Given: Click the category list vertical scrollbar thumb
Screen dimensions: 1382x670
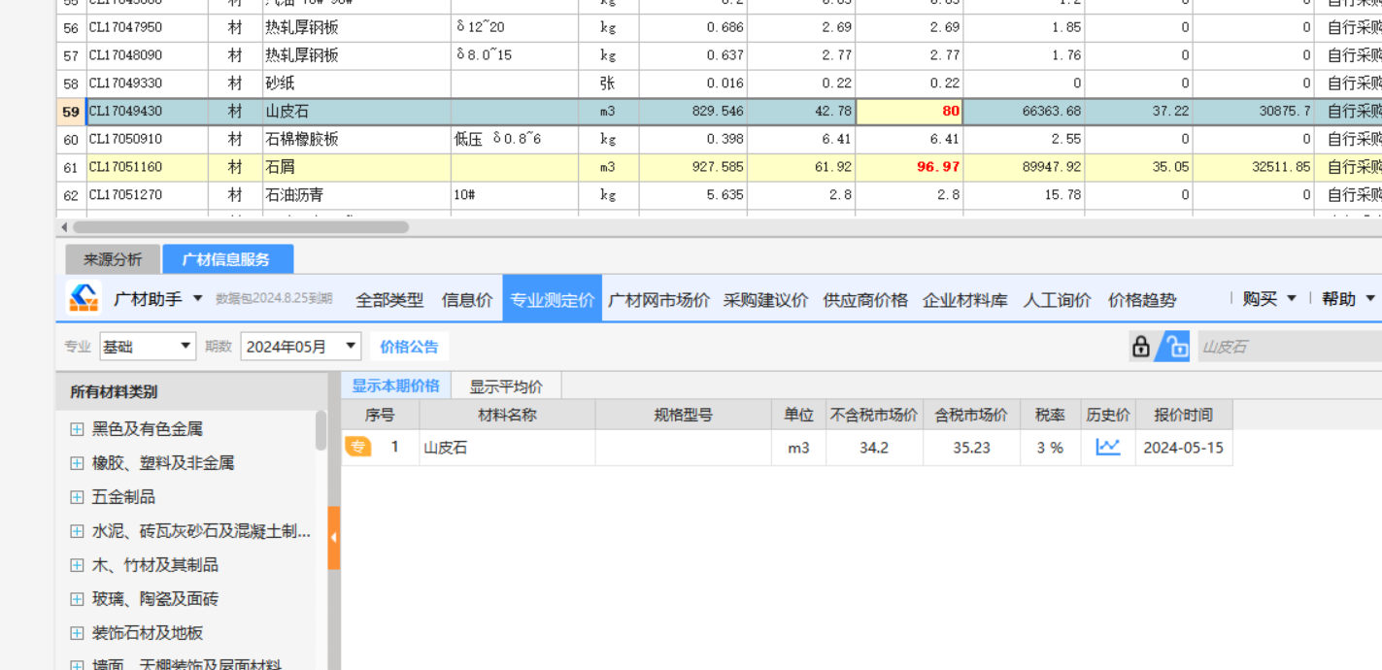Looking at the screenshot, I should 320,430.
